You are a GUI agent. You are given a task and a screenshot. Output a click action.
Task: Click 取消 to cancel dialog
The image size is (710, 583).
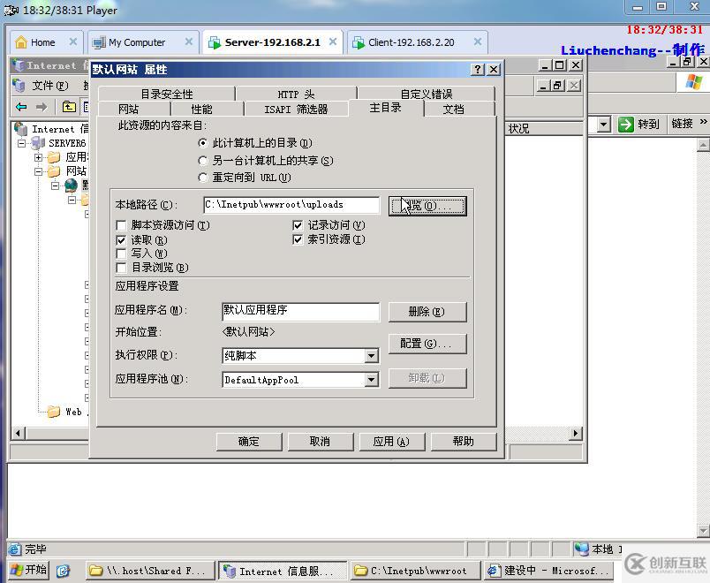click(321, 441)
